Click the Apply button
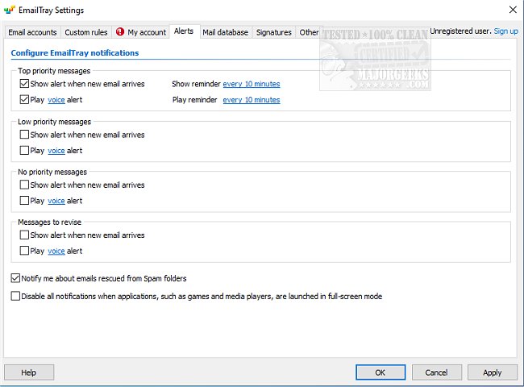Screen dimensions: 524x387 pos(493,372)
